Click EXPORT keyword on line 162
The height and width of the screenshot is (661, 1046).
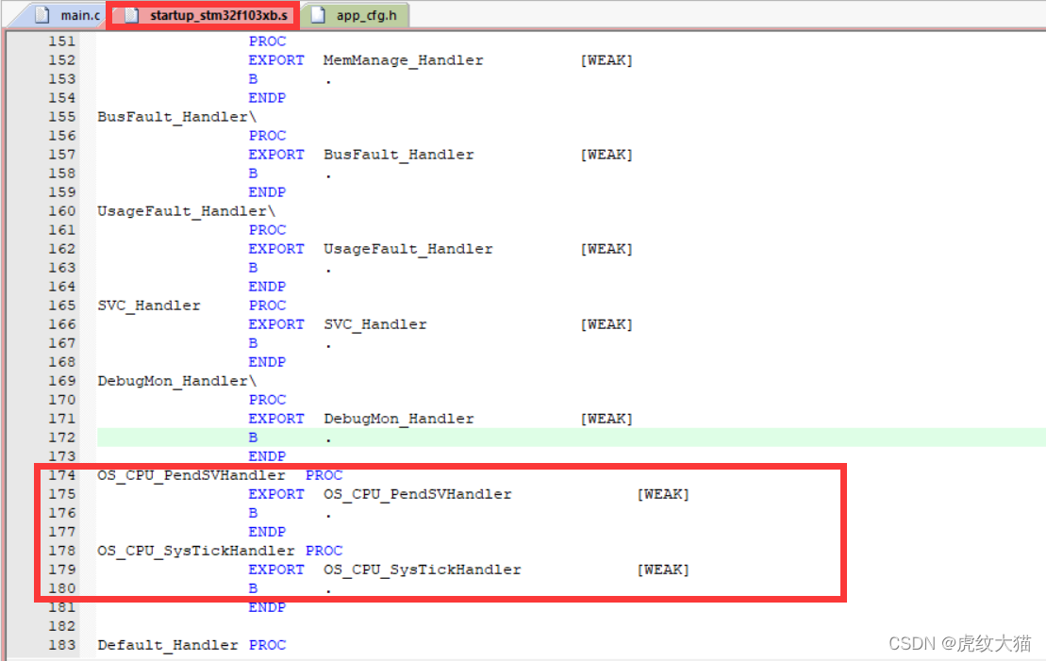[x=276, y=249]
